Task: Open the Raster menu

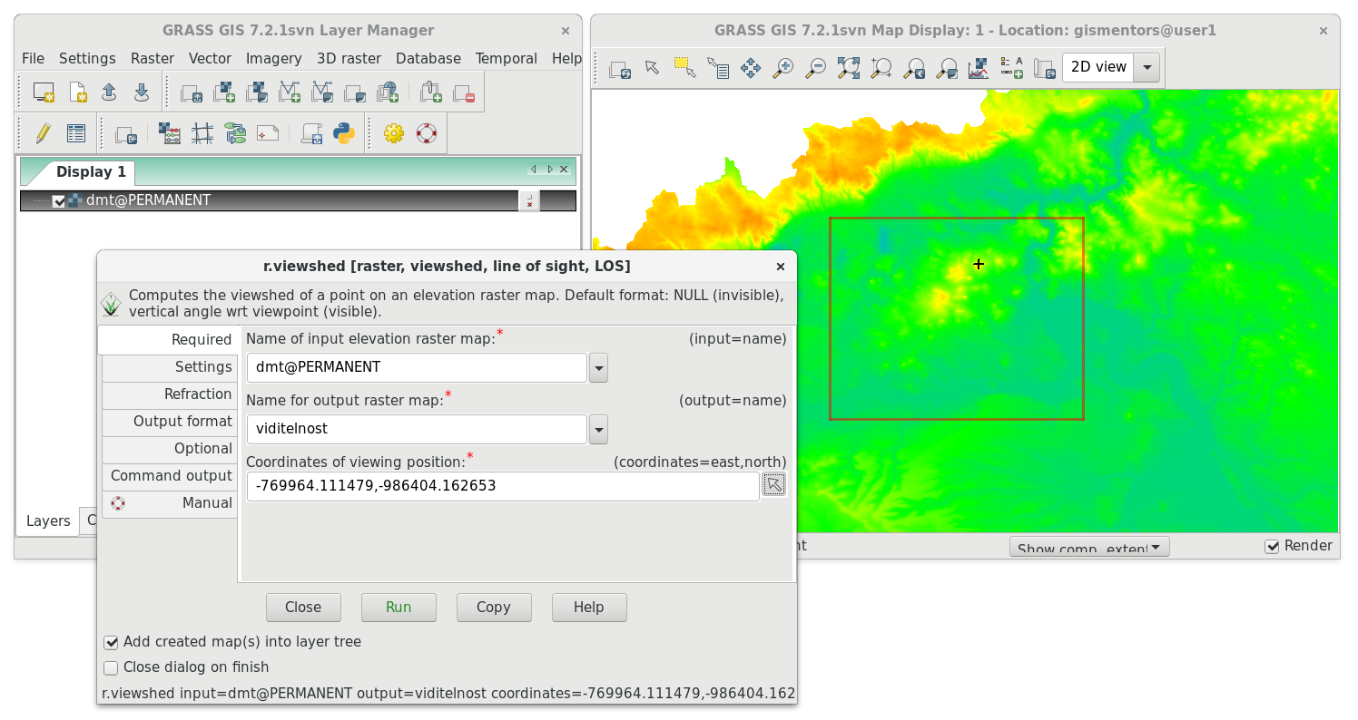Action: click(x=153, y=58)
